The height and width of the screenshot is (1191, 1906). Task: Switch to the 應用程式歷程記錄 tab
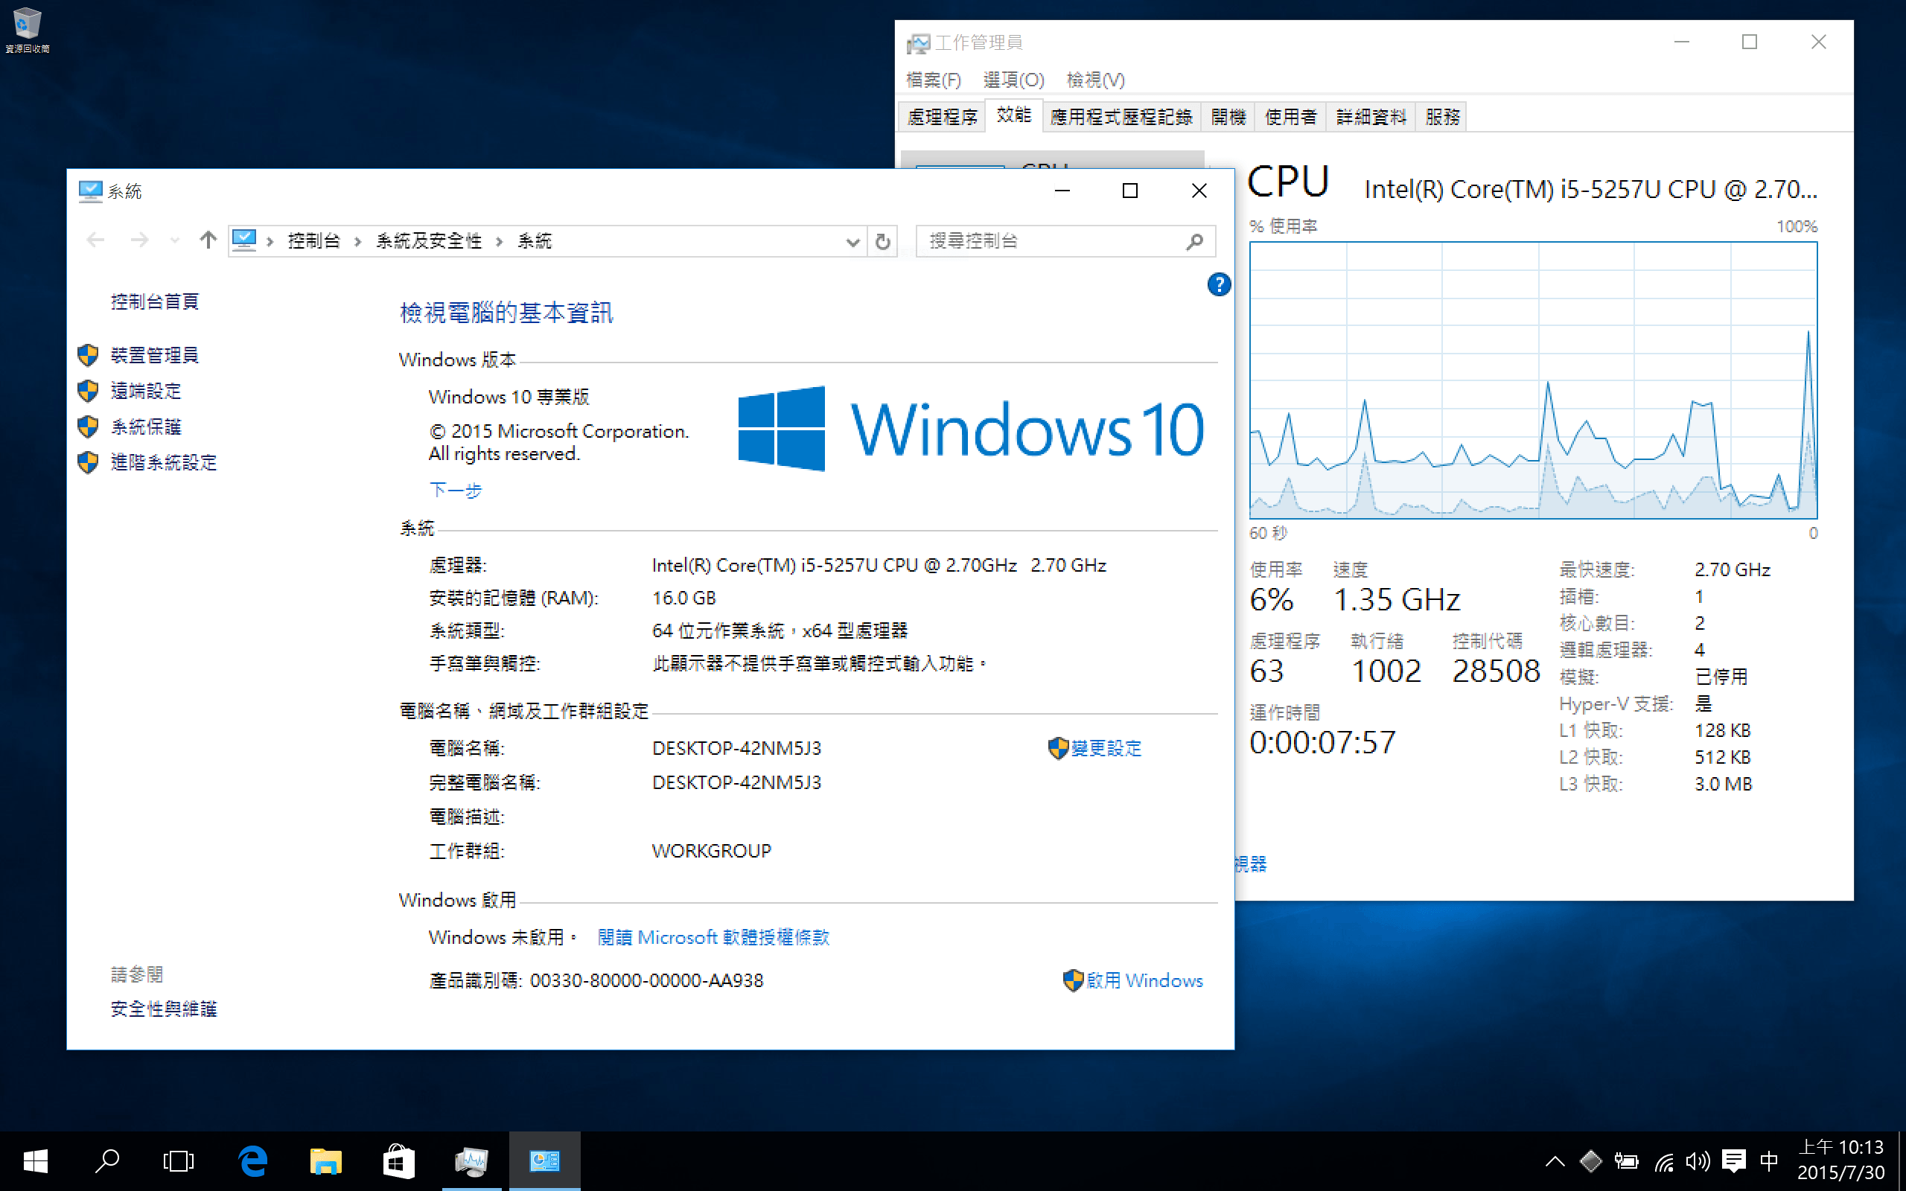click(x=1121, y=117)
